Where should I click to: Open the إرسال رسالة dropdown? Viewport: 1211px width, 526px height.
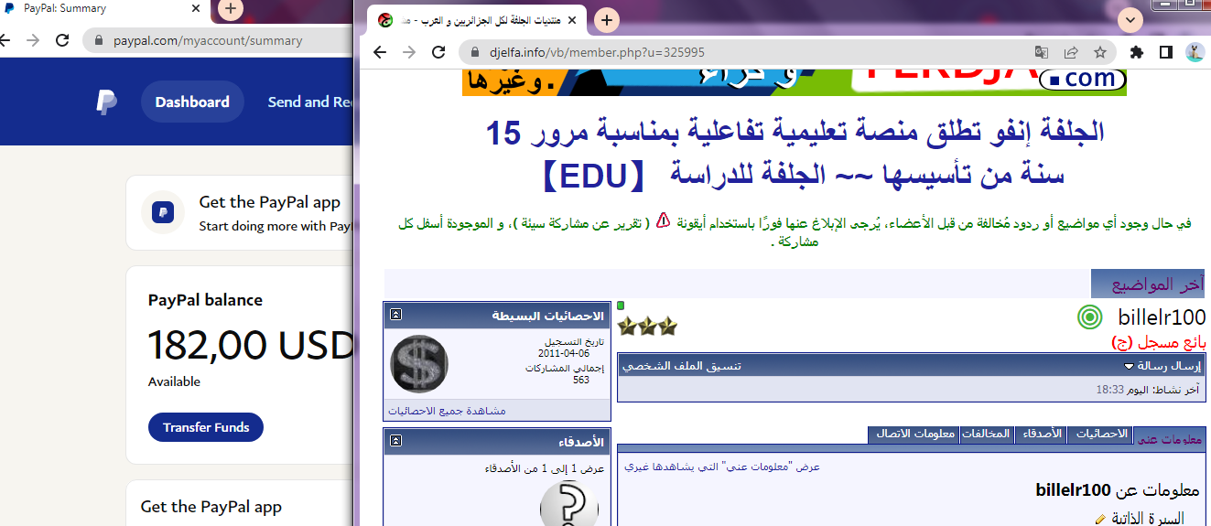[x=1162, y=366]
